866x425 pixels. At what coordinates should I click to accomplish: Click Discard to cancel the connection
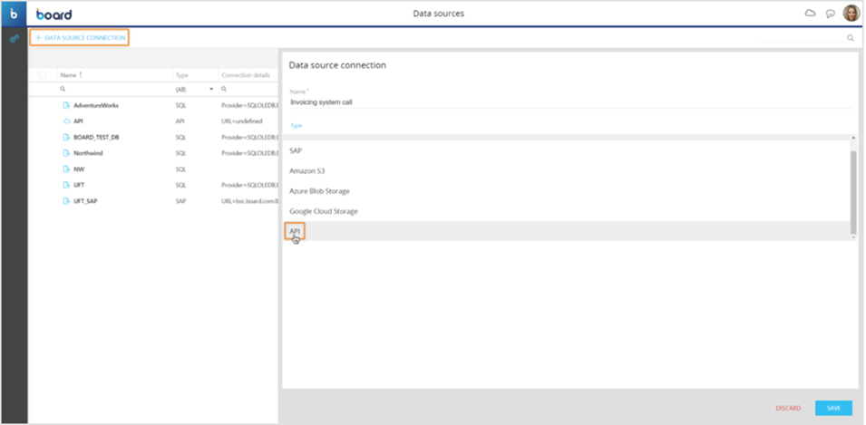788,408
